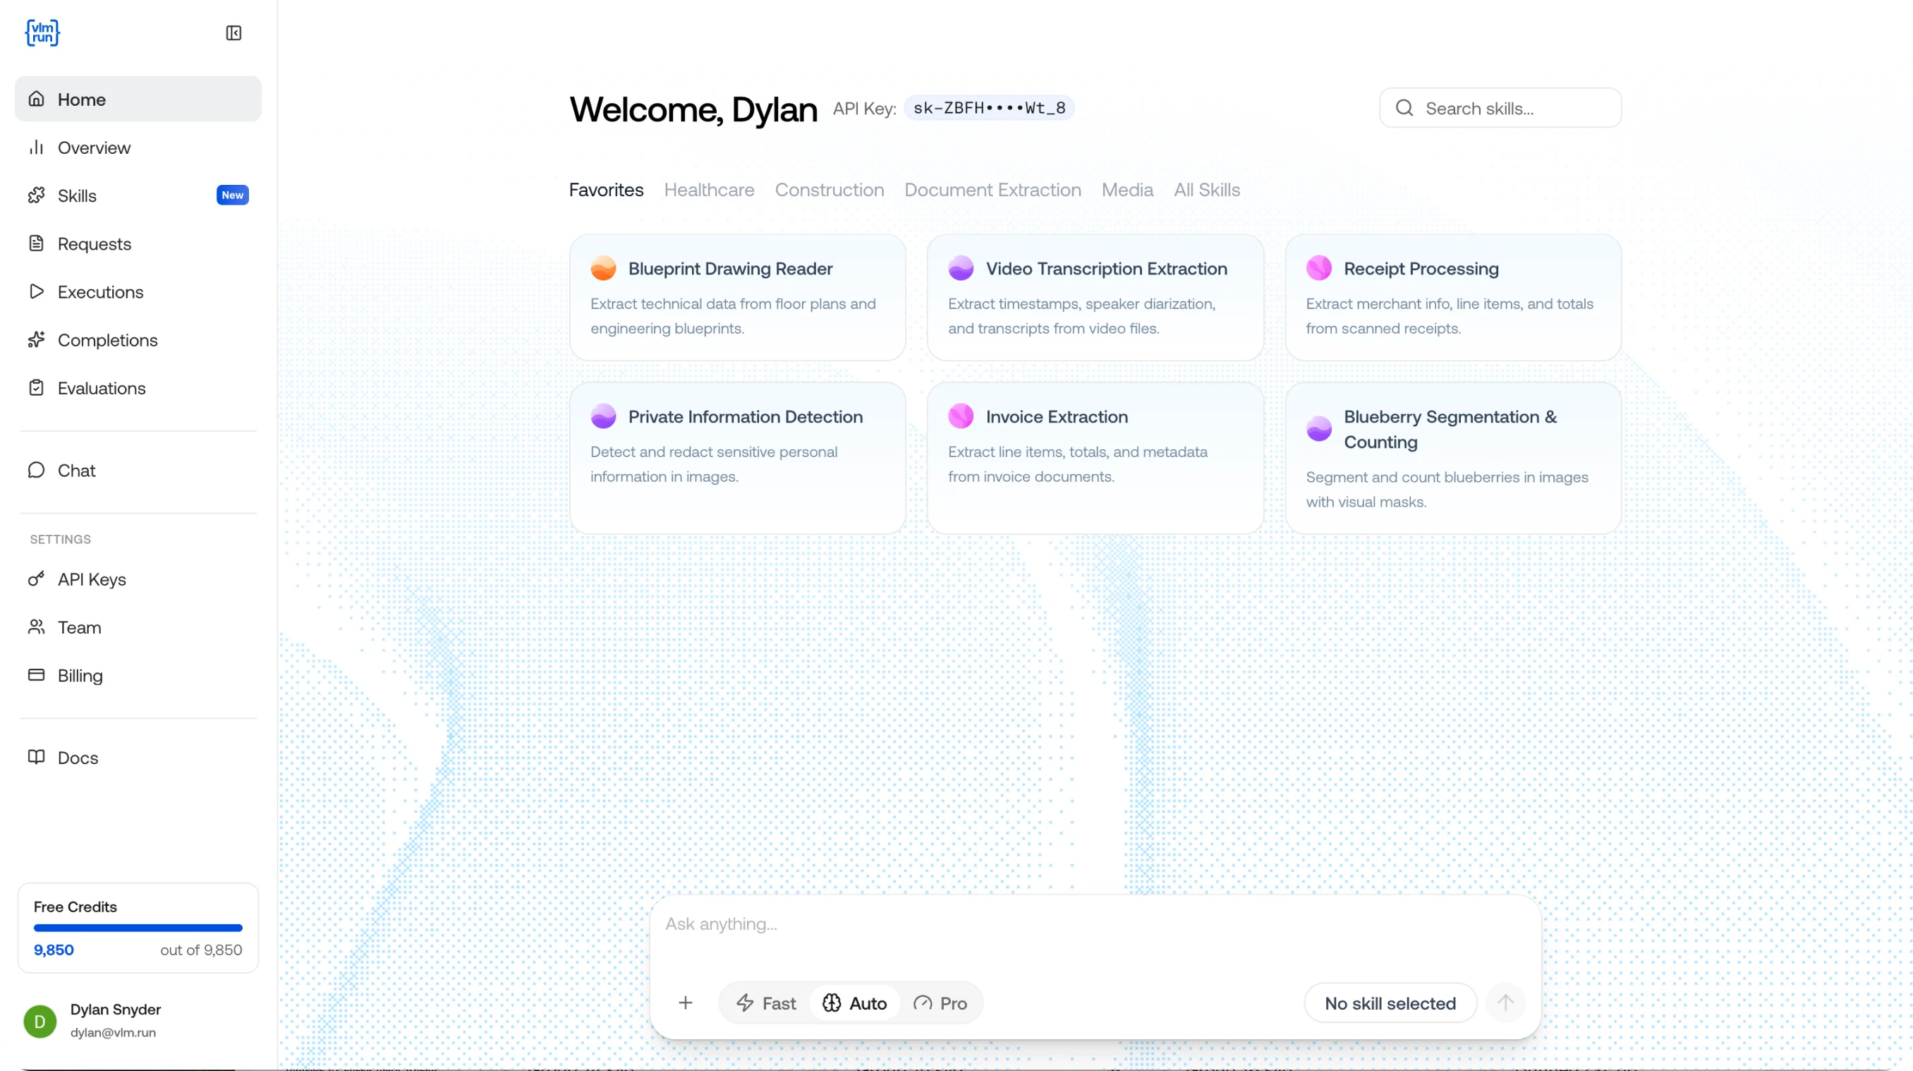The image size is (1913, 1071).
Task: Collapse the sidebar panel icon
Action: click(234, 32)
